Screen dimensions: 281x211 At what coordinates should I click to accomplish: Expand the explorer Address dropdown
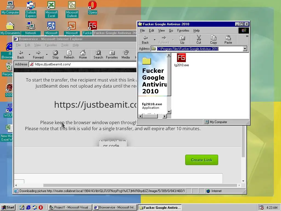pos(245,49)
